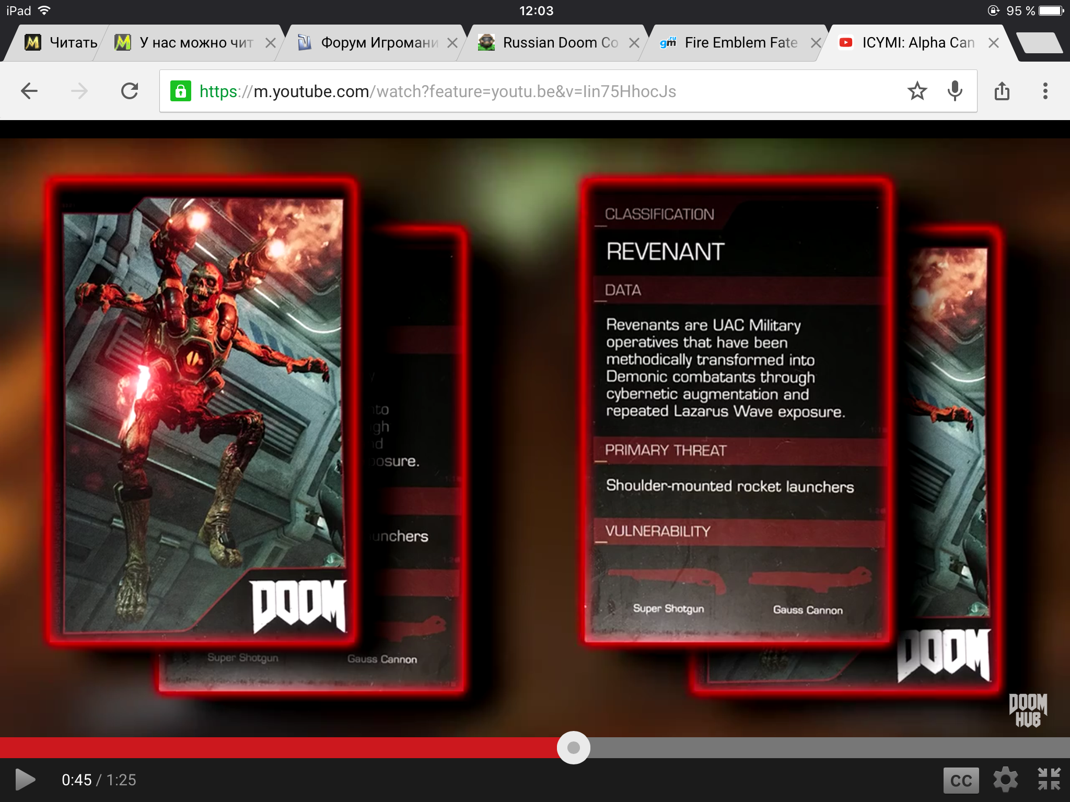Close the Форум Игромани tab
This screenshot has height=802, width=1070.
[452, 43]
